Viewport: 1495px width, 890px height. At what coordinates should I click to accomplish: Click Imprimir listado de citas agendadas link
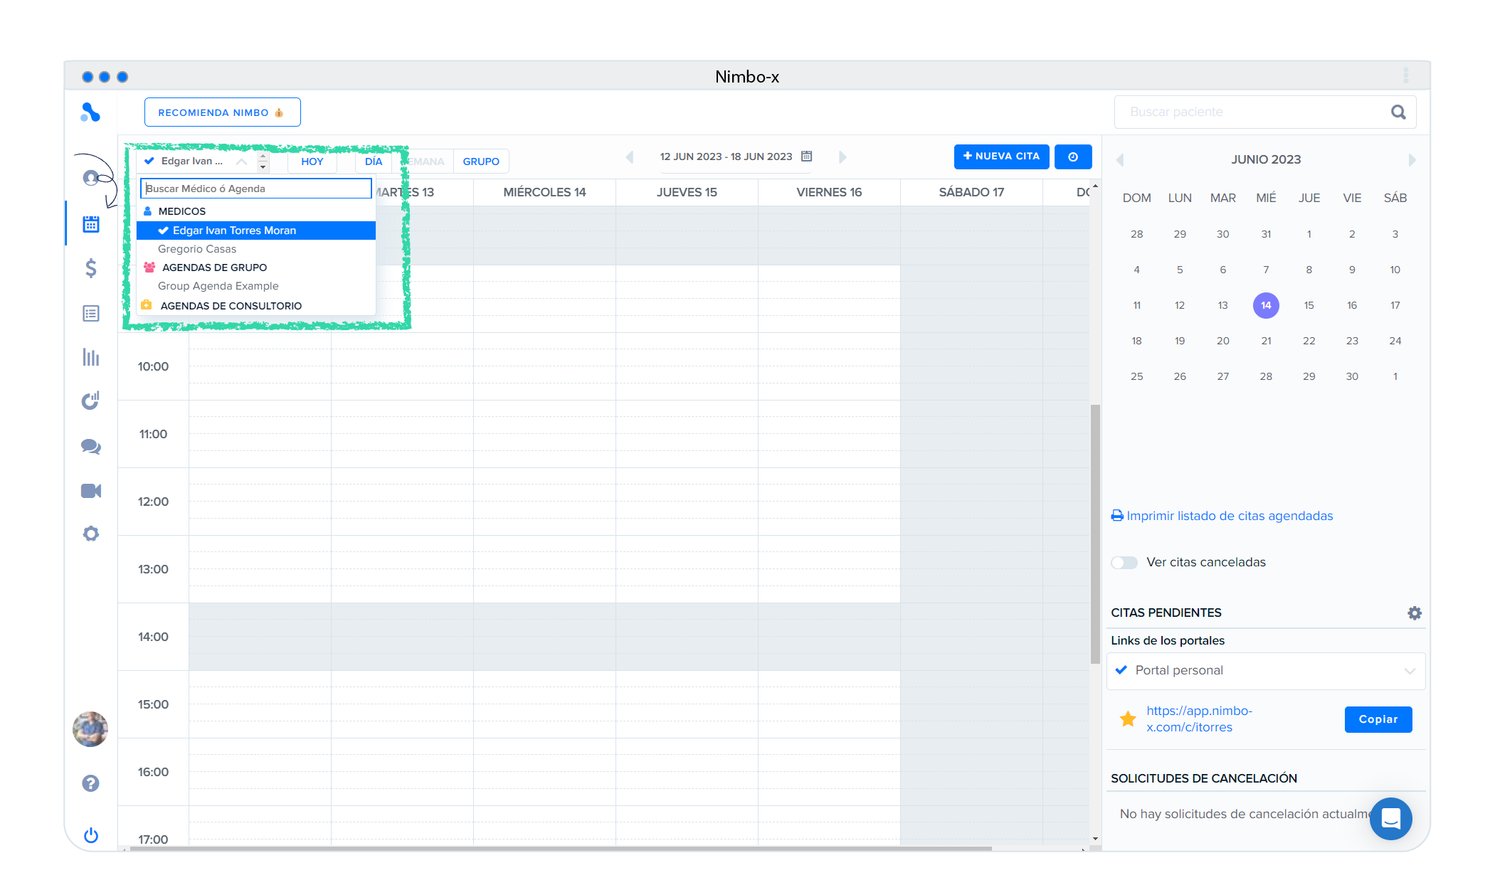[1229, 516]
